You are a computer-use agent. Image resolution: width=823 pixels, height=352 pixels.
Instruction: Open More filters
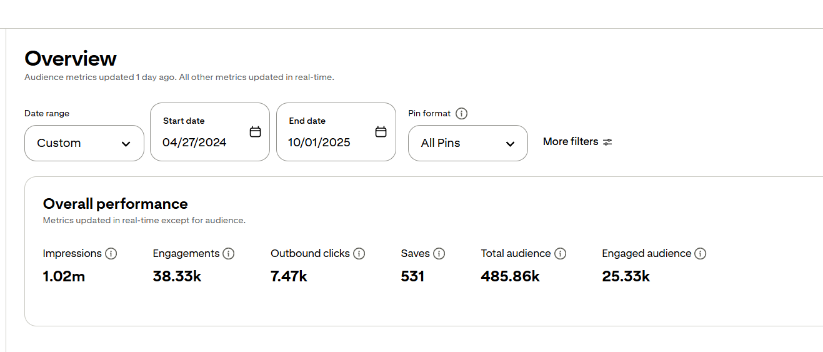point(571,142)
